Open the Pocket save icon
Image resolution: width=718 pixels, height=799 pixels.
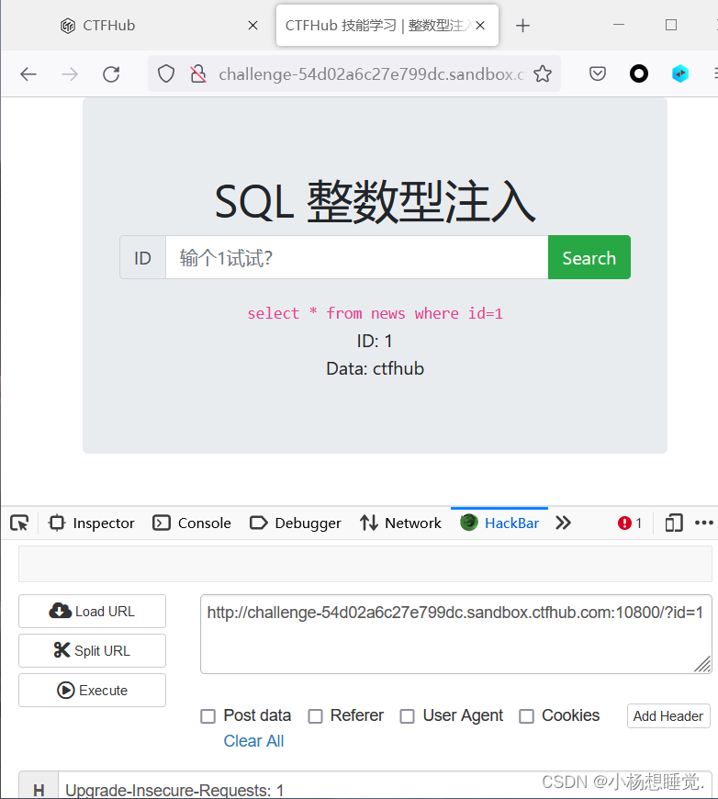pyautogui.click(x=597, y=74)
